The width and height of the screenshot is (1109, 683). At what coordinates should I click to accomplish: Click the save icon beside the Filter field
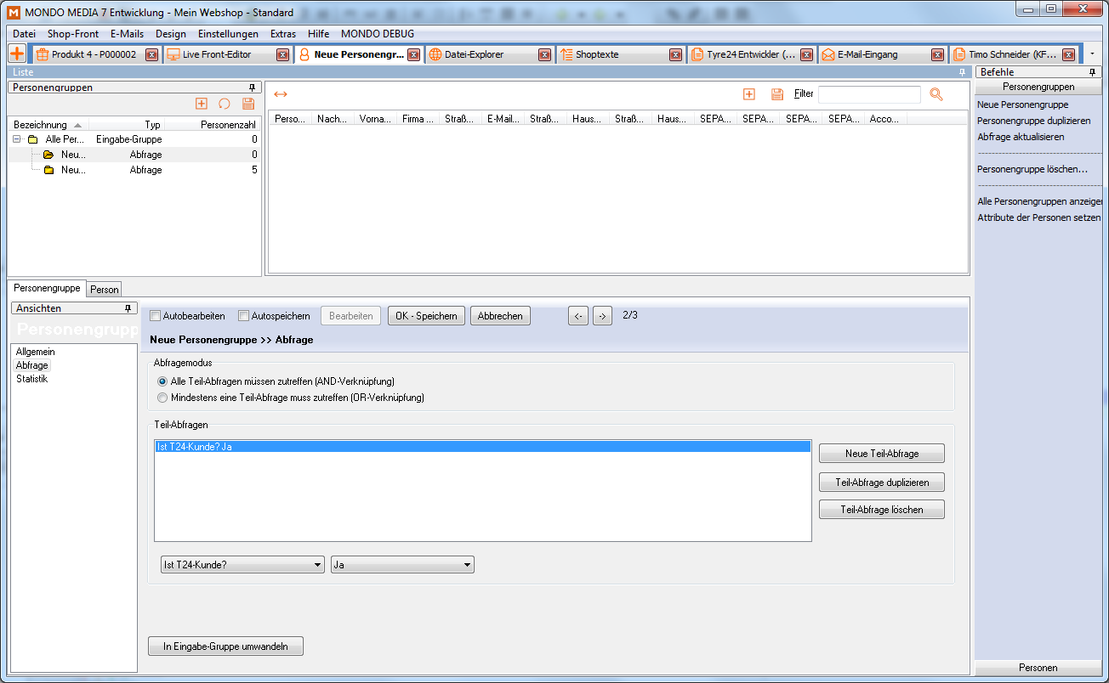click(x=776, y=94)
